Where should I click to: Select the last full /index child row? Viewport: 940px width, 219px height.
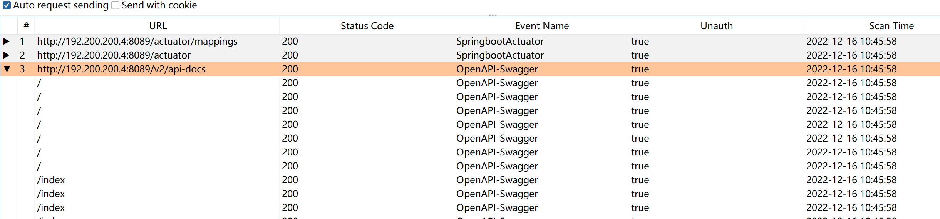tap(470, 207)
